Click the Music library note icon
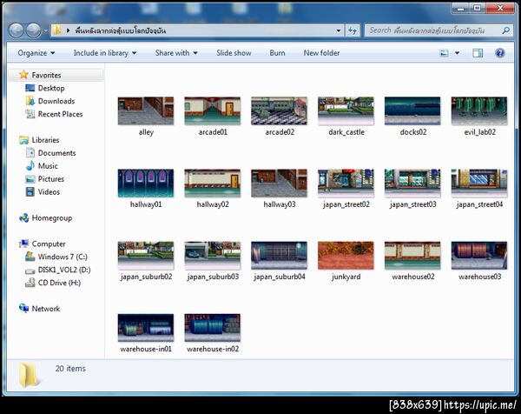The height and width of the screenshot is (414, 521). pyautogui.click(x=30, y=166)
